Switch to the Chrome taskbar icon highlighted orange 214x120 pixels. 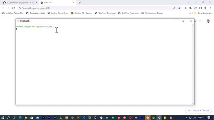148,118
